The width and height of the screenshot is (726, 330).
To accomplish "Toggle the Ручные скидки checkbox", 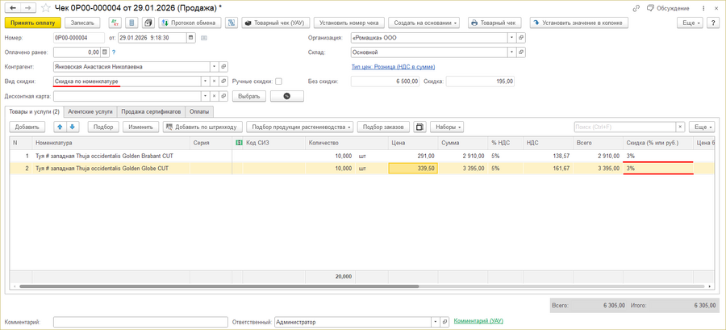I will [x=278, y=81].
